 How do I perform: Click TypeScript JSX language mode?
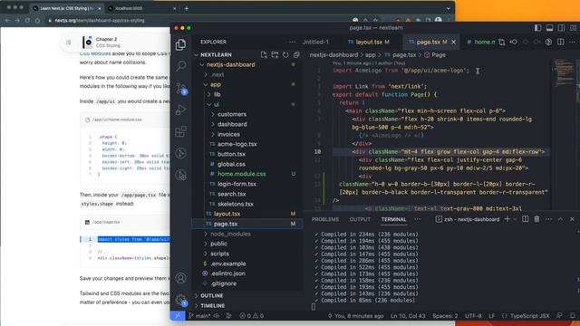click(529, 316)
